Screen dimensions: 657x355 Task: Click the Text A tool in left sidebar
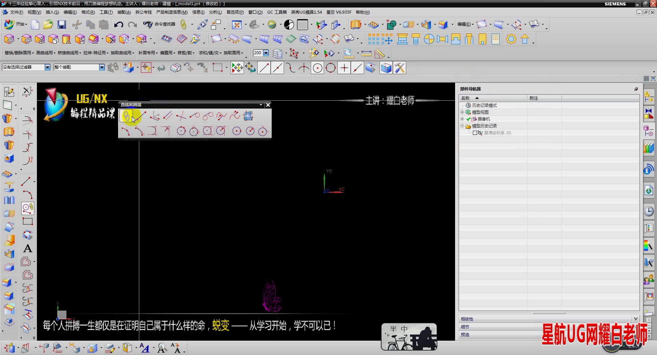(x=28, y=248)
